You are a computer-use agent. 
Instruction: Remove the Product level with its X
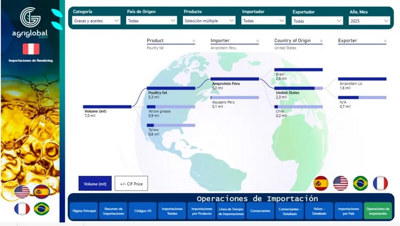[x=194, y=41]
